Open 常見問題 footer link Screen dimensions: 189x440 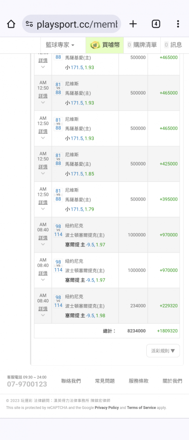[x=105, y=381]
